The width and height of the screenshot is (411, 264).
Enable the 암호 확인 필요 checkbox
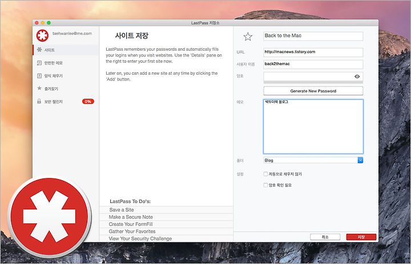pos(265,185)
